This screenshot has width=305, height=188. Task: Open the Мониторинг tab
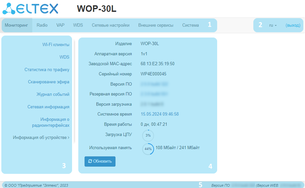pos(16,25)
